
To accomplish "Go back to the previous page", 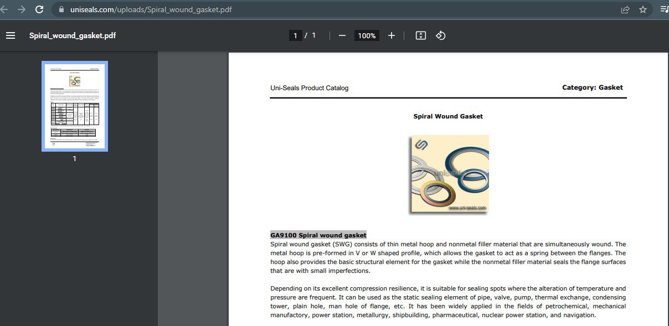I will click(4, 9).
